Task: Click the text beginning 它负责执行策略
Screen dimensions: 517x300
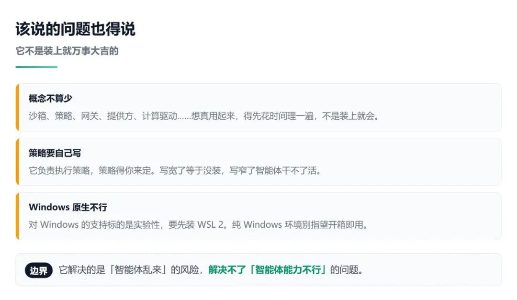Action: point(175,170)
